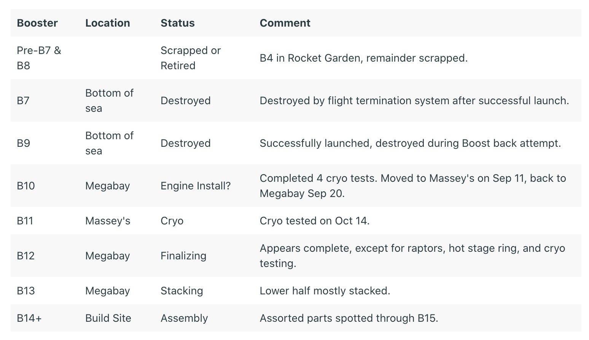This screenshot has height=340, width=589.
Task: Click the Massey's location cell
Action: pyautogui.click(x=108, y=221)
